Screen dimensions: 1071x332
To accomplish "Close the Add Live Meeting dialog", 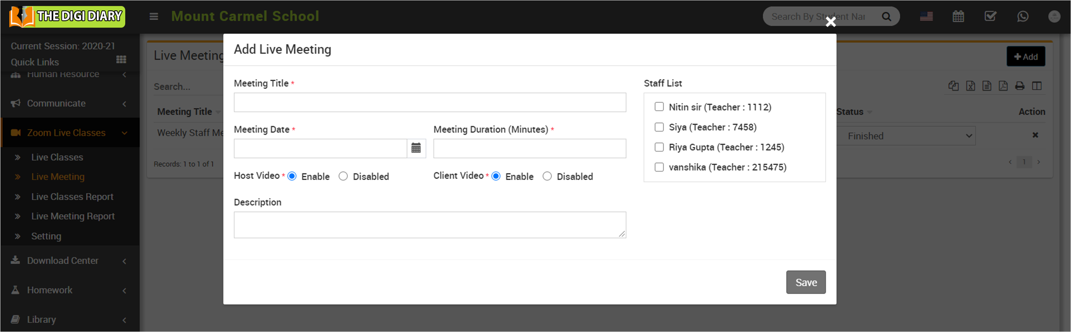I will click(x=830, y=22).
